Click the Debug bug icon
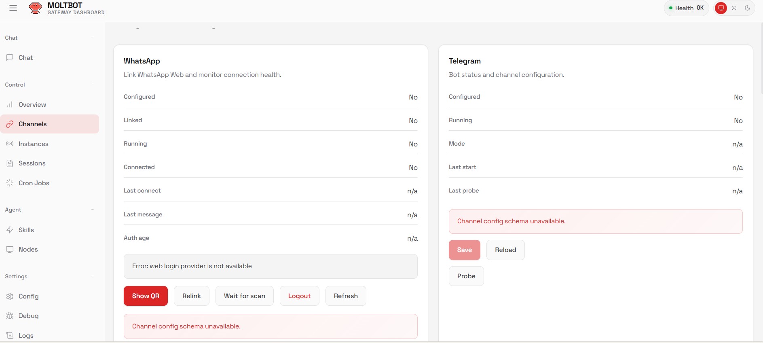This screenshot has width=763, height=343. click(10, 316)
